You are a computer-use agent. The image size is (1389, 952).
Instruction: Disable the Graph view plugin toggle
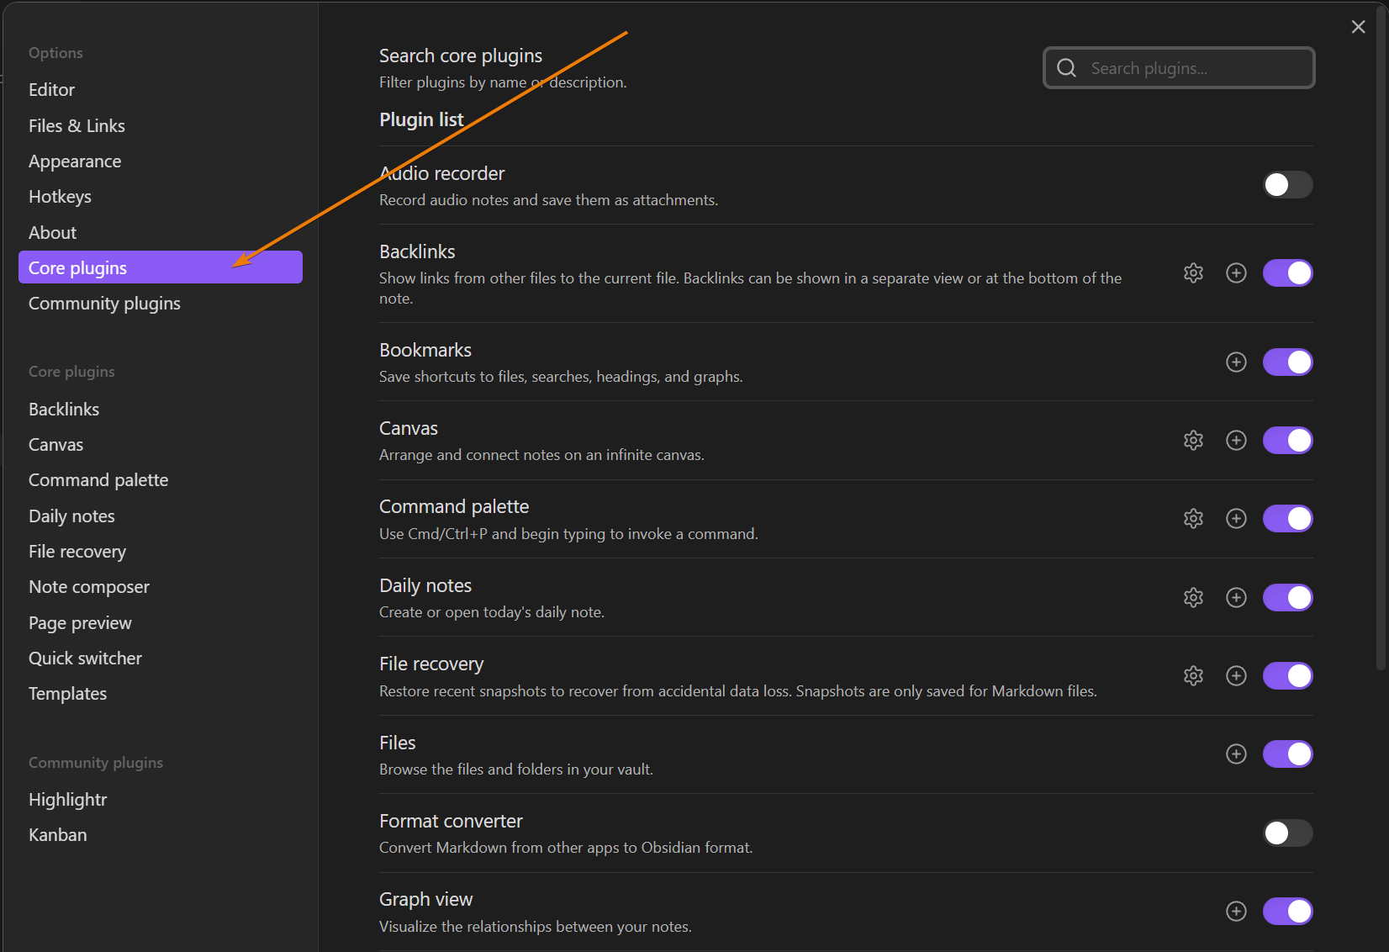point(1287,911)
